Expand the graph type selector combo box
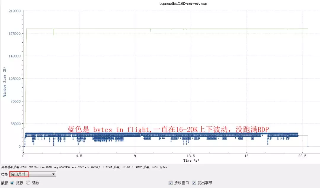The width and height of the screenshot is (320, 188). pos(53,174)
